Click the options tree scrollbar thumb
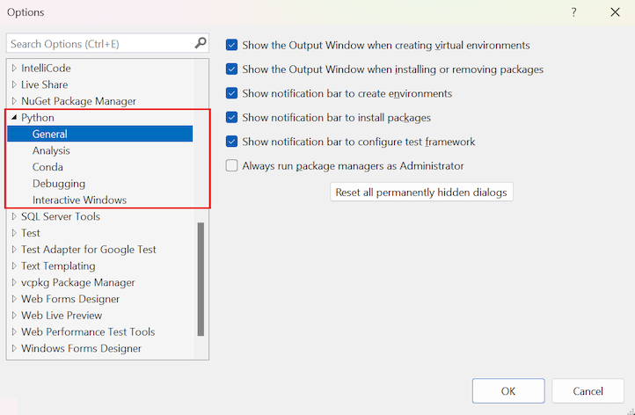635x415 pixels. (x=201, y=279)
